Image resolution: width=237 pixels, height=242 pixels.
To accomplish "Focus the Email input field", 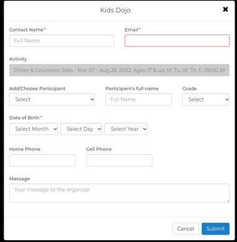I will coord(177,40).
